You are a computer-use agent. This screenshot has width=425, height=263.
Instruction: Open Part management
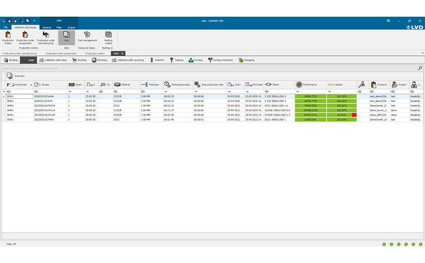(87, 36)
